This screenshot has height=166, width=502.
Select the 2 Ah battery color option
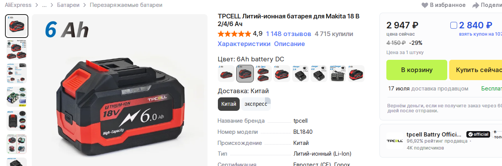pos(226,74)
